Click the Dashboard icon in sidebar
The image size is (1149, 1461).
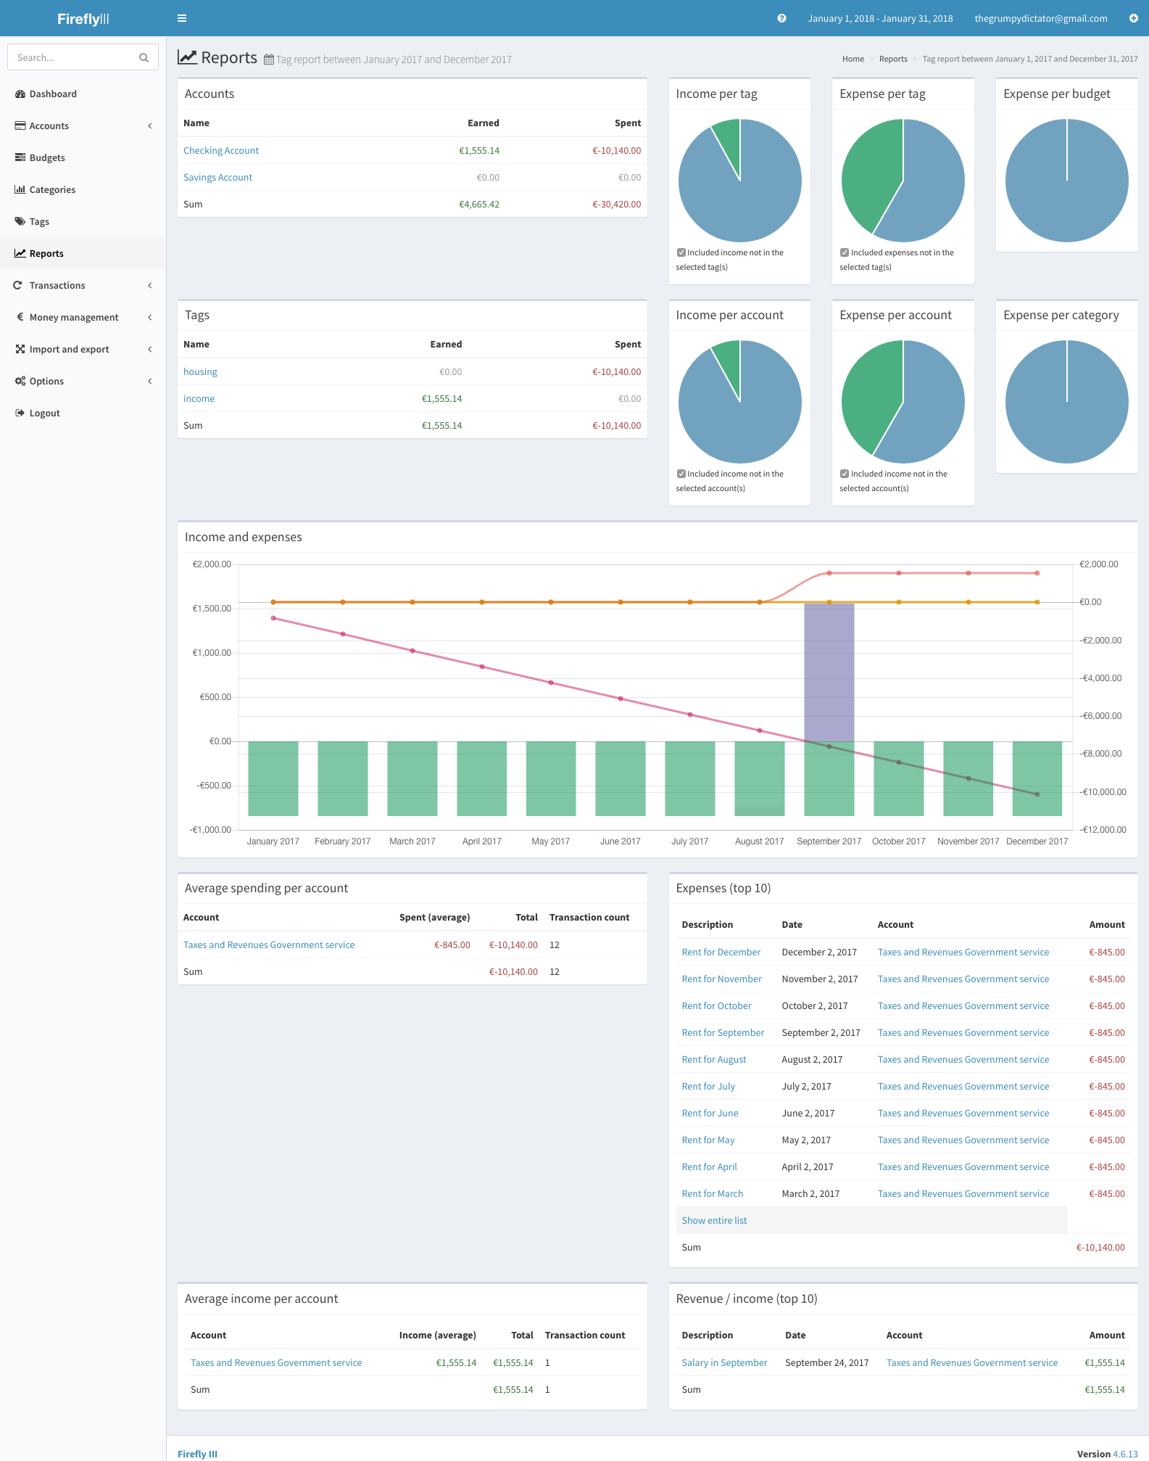click(20, 94)
